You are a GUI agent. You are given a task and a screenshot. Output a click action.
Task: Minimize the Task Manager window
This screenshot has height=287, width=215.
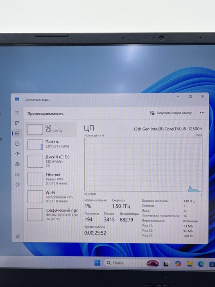178,96
